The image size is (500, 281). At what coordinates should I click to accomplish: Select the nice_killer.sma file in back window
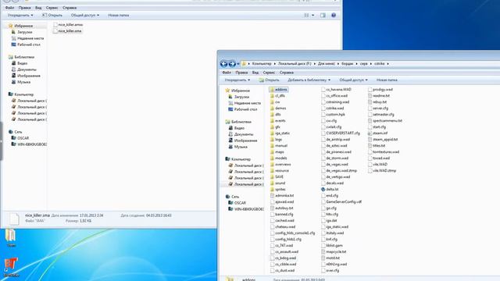(x=68, y=31)
